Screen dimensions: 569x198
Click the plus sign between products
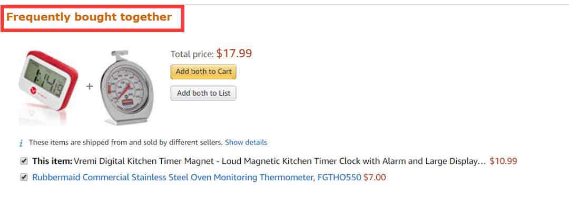(89, 87)
